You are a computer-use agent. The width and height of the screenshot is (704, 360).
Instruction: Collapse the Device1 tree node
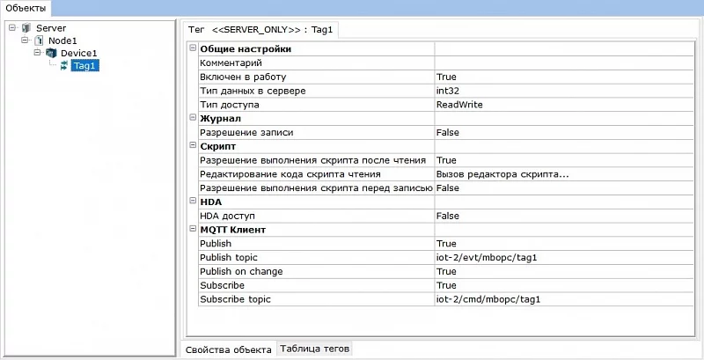click(x=37, y=53)
